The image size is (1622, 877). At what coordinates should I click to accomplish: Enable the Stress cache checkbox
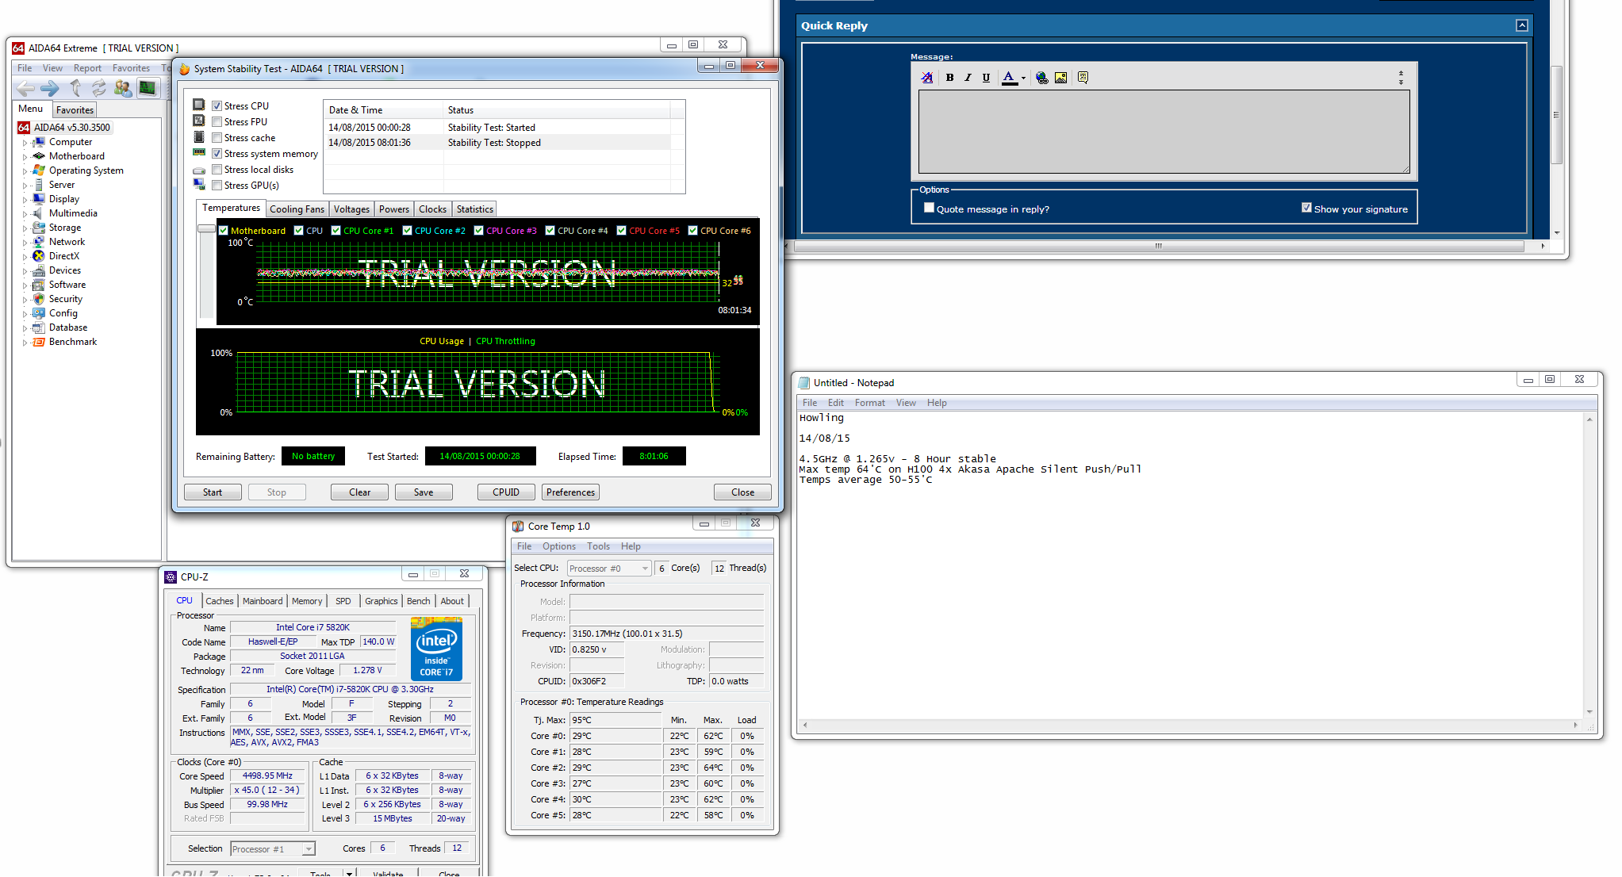tap(217, 137)
